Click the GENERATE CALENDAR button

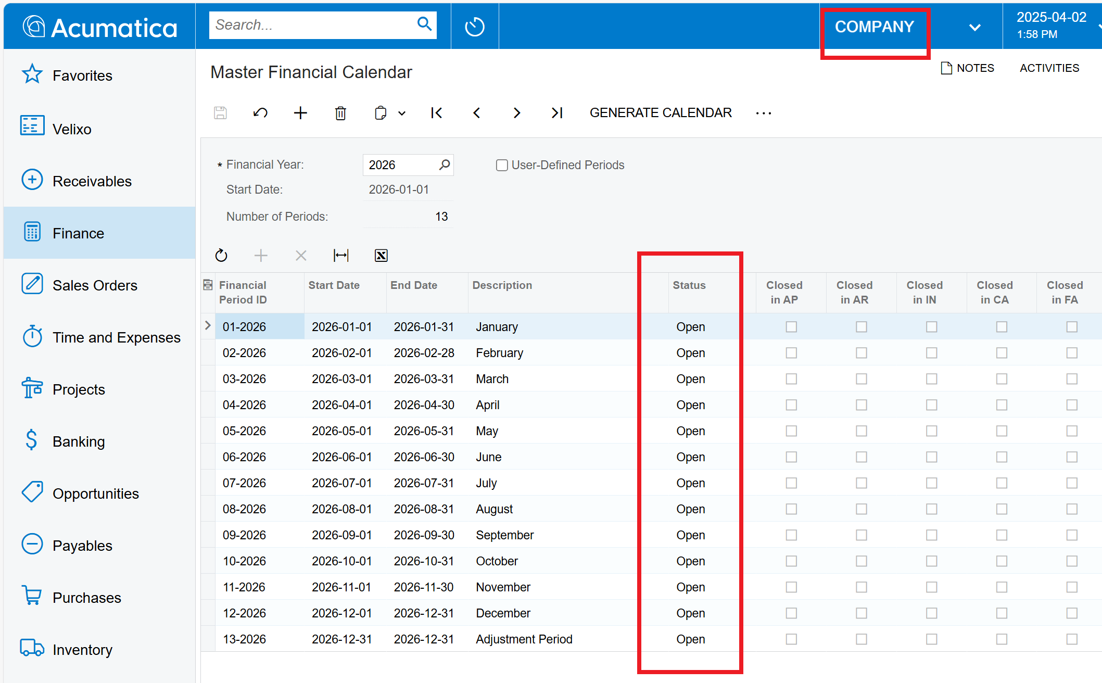coord(661,113)
